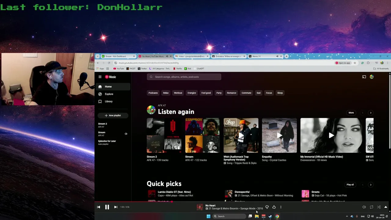
Task: Pause the currently playing song
Action: (x=107, y=207)
